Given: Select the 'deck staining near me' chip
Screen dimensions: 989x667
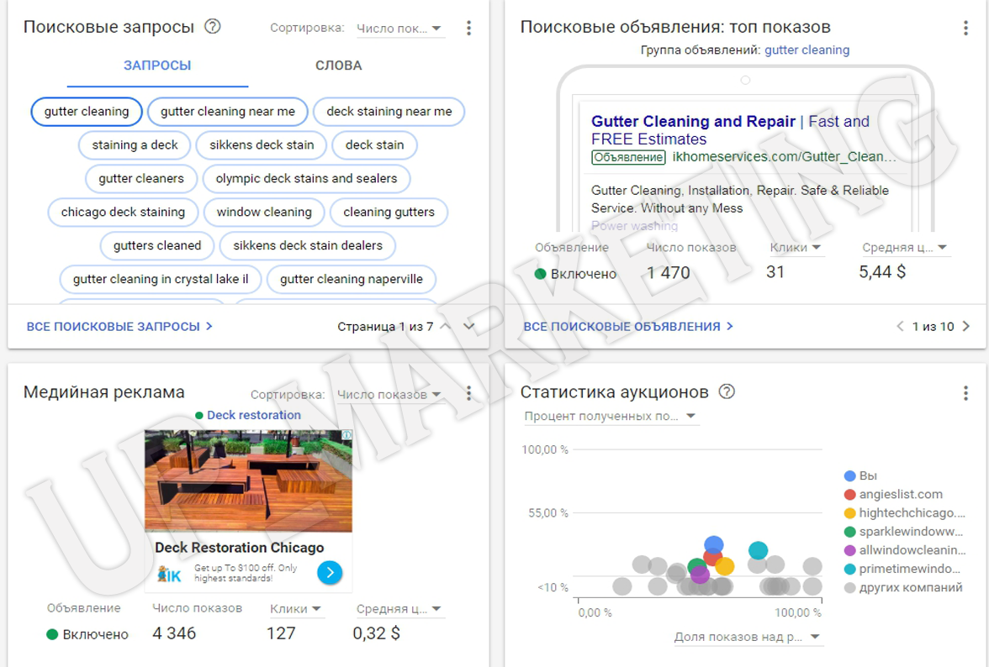Looking at the screenshot, I should coord(389,112).
